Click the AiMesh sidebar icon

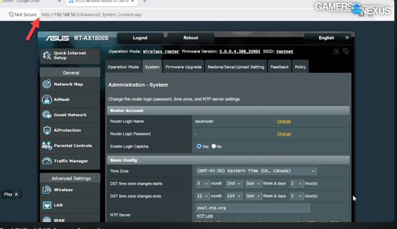(47, 99)
